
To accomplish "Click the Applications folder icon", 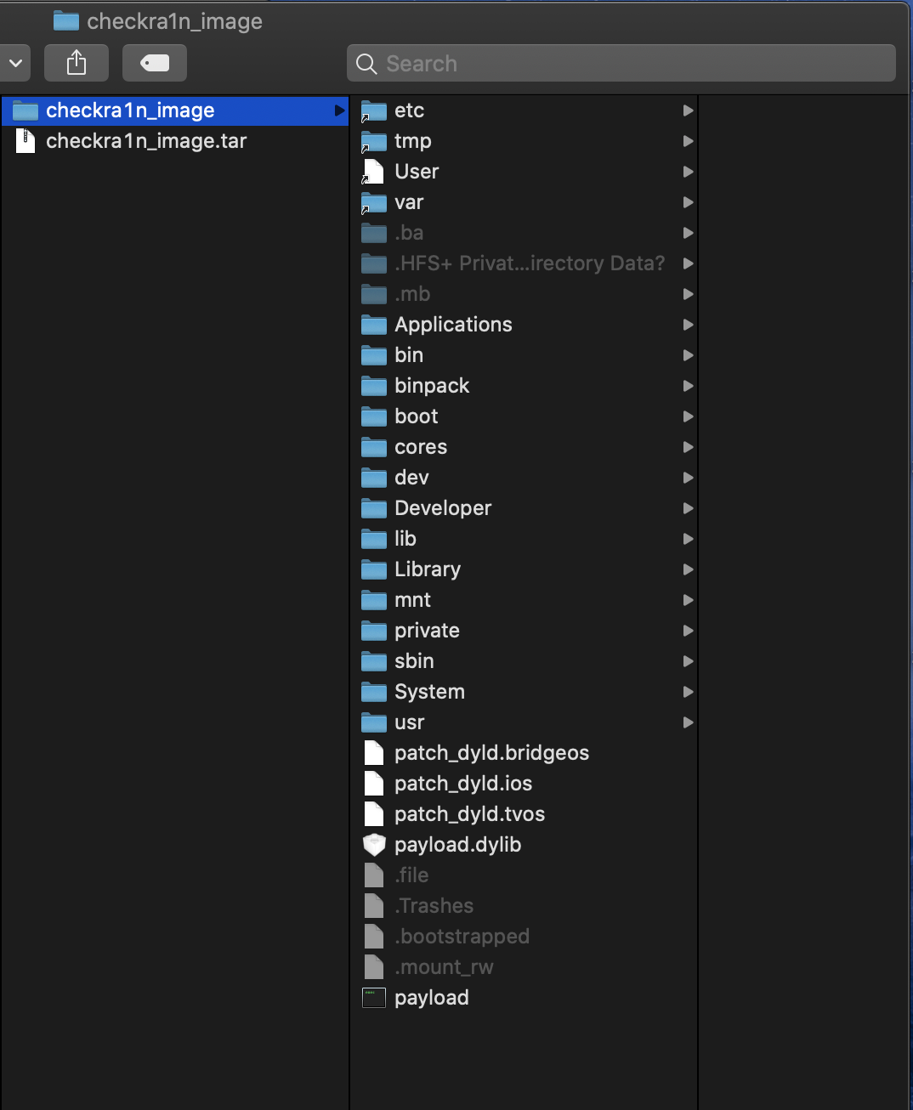I will pos(374,325).
